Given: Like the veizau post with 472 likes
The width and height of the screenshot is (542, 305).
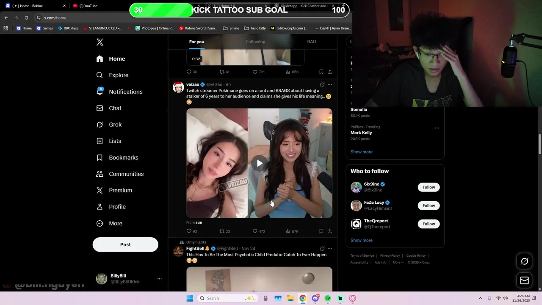Looking at the screenshot, I should [259, 231].
